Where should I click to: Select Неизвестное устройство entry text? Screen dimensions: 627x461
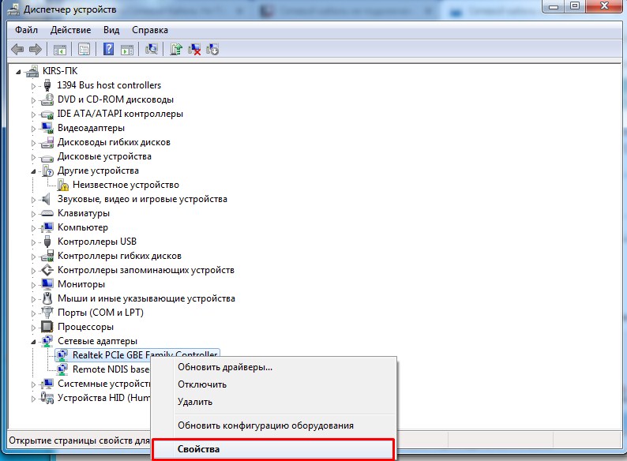tap(126, 185)
